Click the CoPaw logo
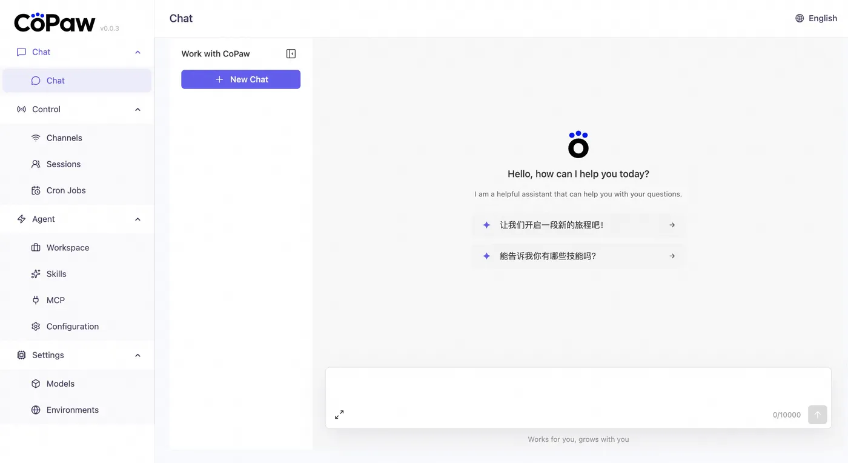This screenshot has height=463, width=848. click(55, 22)
